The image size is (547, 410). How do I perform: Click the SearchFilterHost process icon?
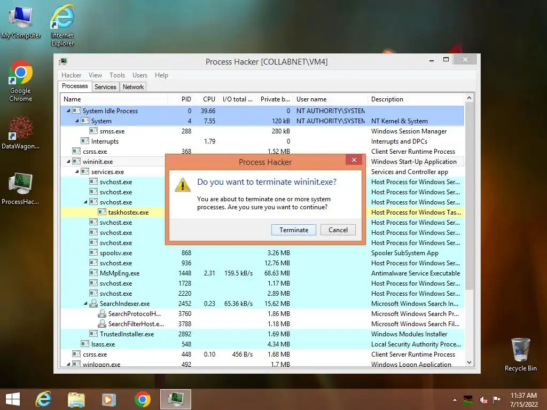coord(102,324)
